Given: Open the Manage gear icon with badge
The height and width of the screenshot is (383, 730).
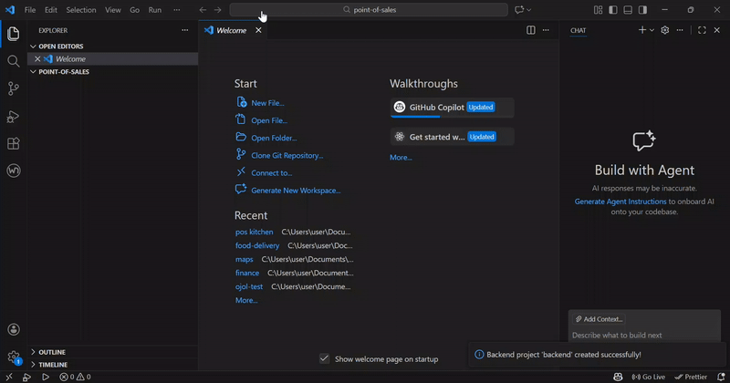Looking at the screenshot, I should pyautogui.click(x=14, y=357).
